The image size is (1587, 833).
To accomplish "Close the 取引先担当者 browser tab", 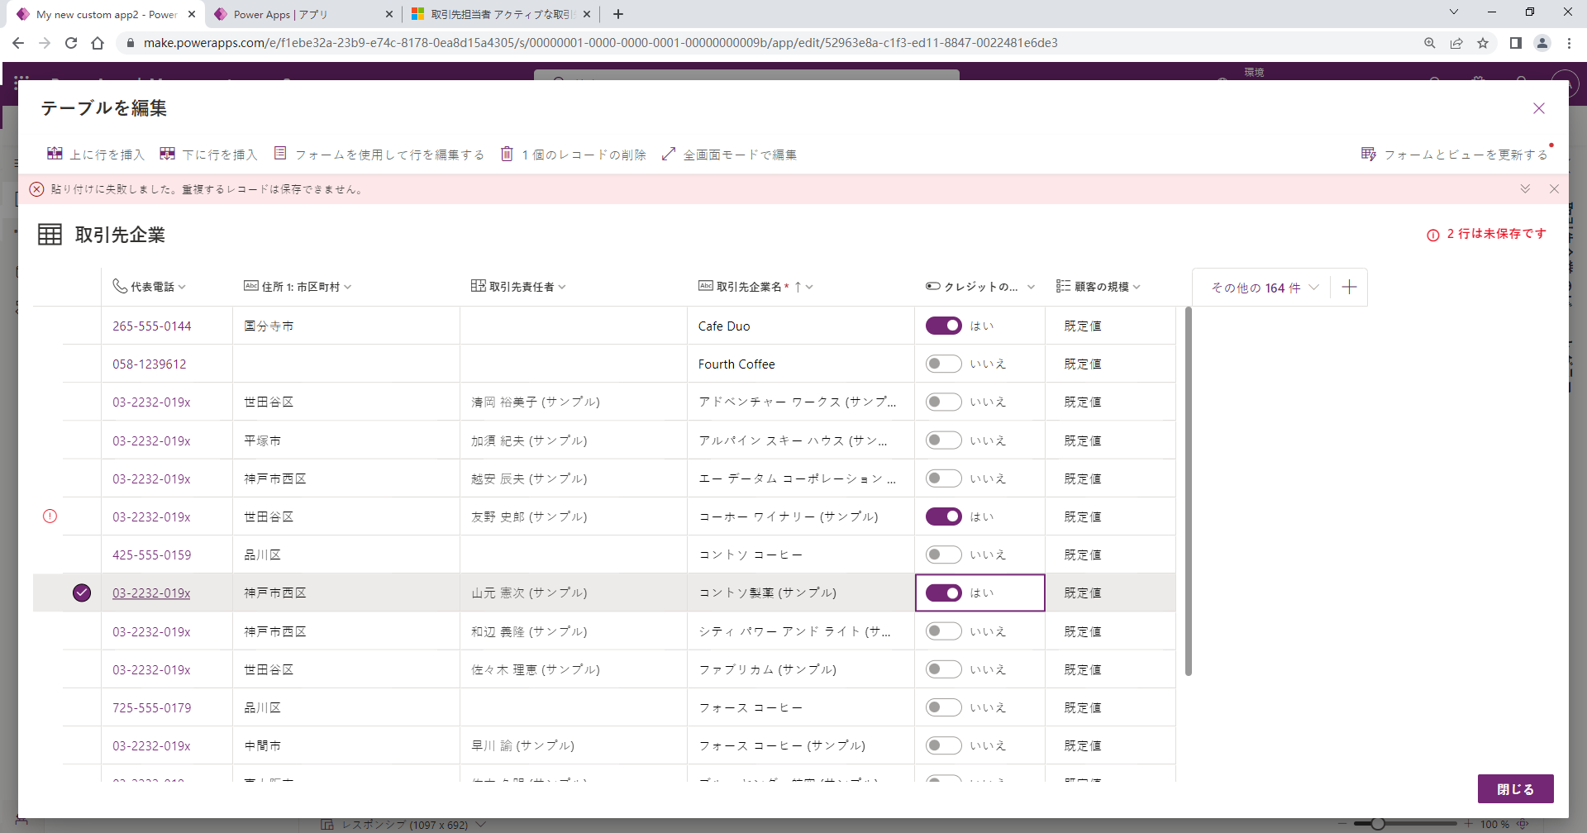I will [x=587, y=14].
